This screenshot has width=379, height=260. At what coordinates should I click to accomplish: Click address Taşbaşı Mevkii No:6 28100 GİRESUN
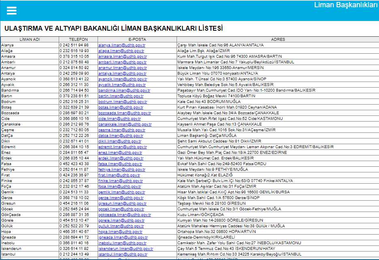(x=211, y=203)
